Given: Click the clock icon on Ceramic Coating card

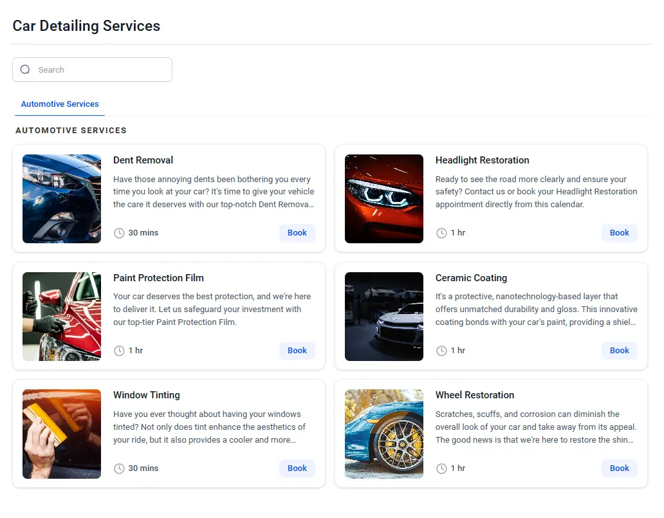Looking at the screenshot, I should tap(441, 351).
